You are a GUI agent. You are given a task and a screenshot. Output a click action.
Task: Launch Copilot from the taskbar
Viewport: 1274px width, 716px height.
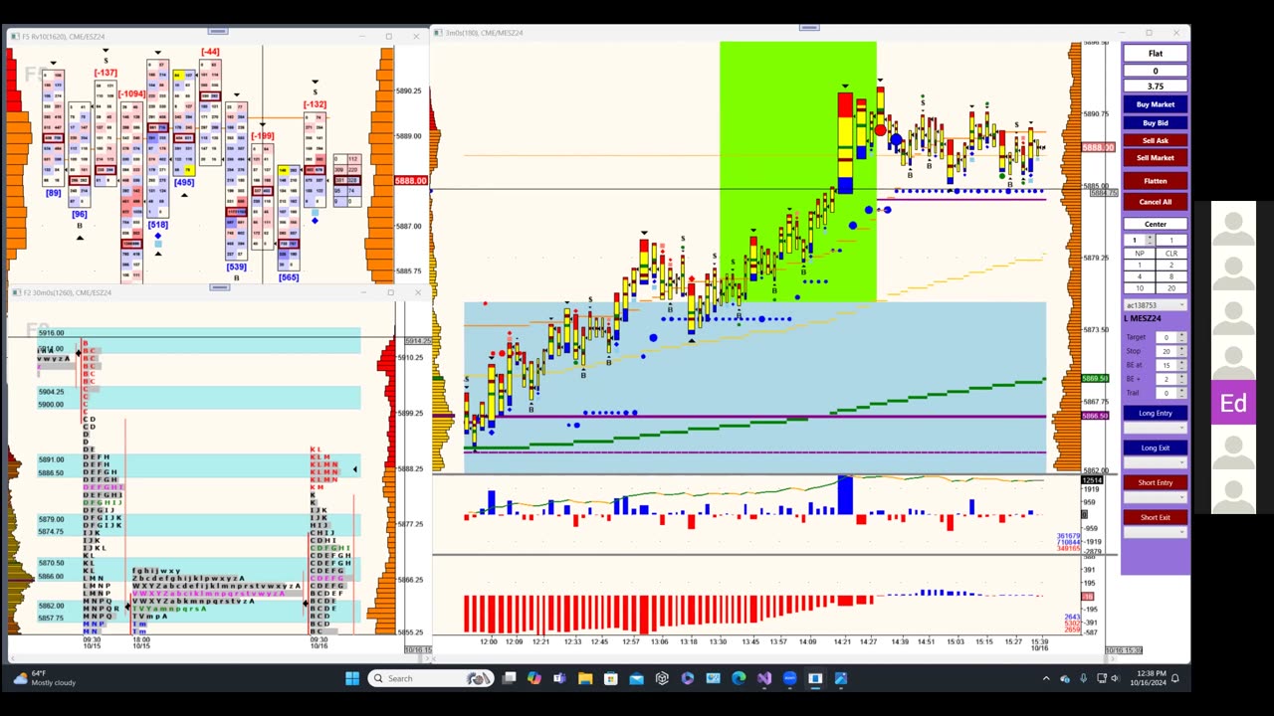(534, 678)
